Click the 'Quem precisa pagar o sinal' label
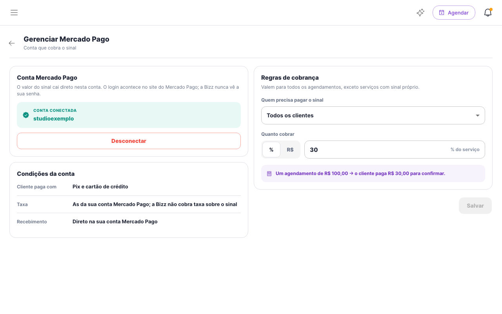 point(292,100)
